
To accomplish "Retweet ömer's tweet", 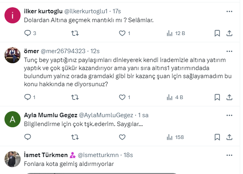I will [75, 97].
